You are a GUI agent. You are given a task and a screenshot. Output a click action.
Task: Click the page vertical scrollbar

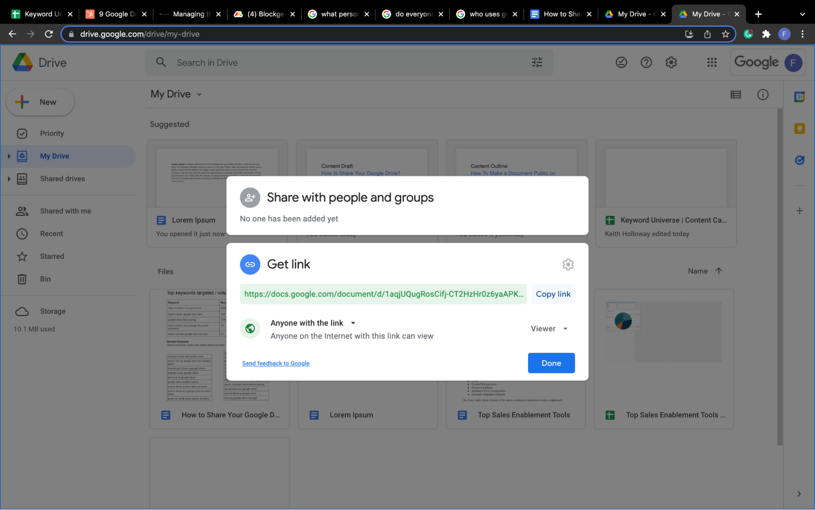pos(780,277)
